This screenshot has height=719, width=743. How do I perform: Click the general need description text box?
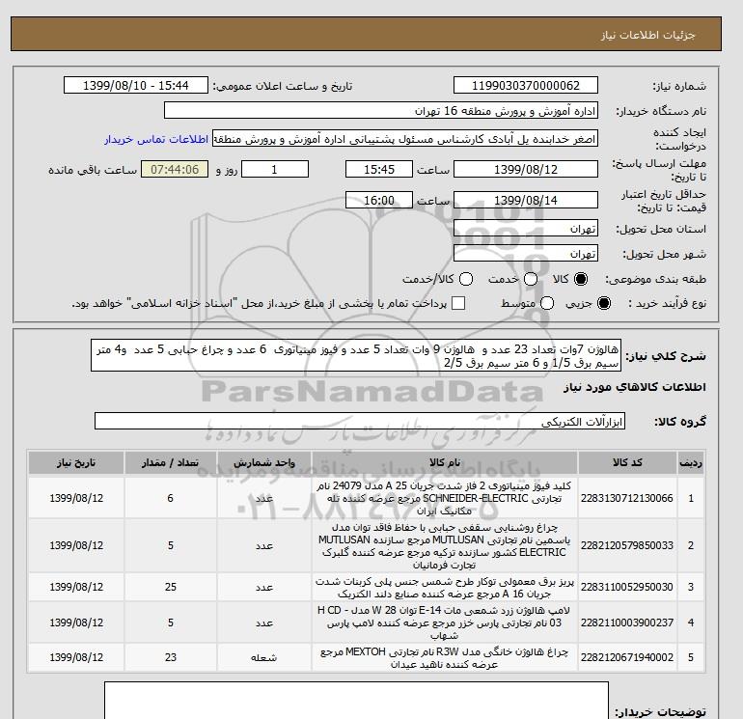pyautogui.click(x=356, y=355)
